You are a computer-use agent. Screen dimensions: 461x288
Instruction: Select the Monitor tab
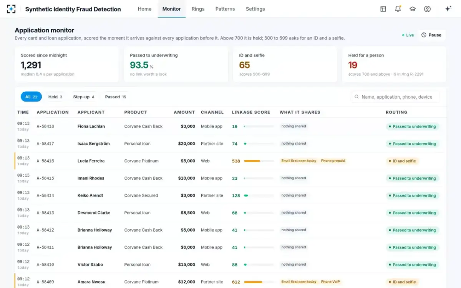(x=171, y=9)
